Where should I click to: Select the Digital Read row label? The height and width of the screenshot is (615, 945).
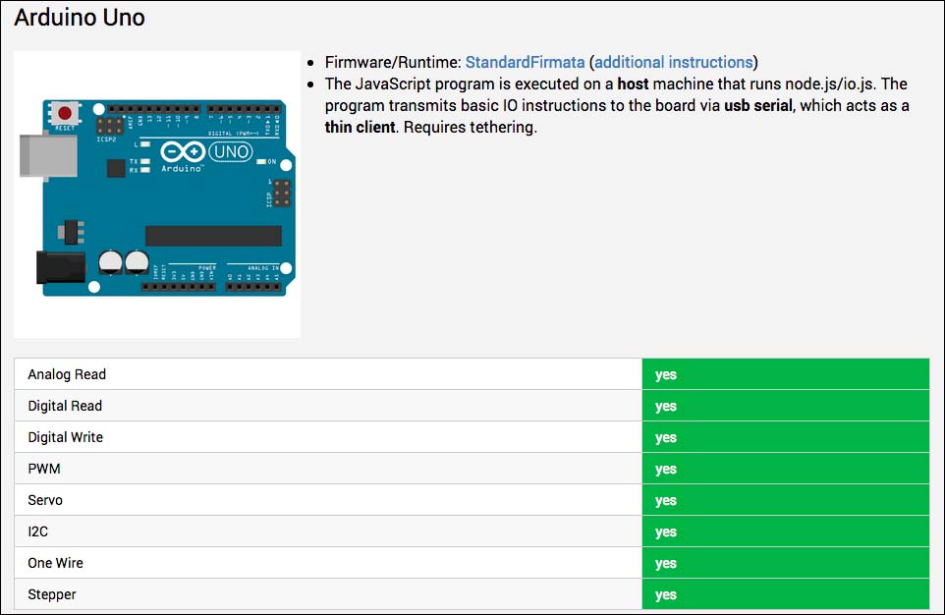pos(65,406)
